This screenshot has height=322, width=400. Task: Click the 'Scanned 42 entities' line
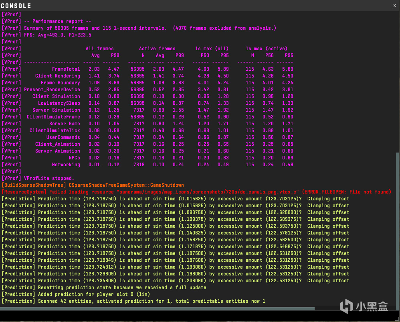click(x=133, y=301)
